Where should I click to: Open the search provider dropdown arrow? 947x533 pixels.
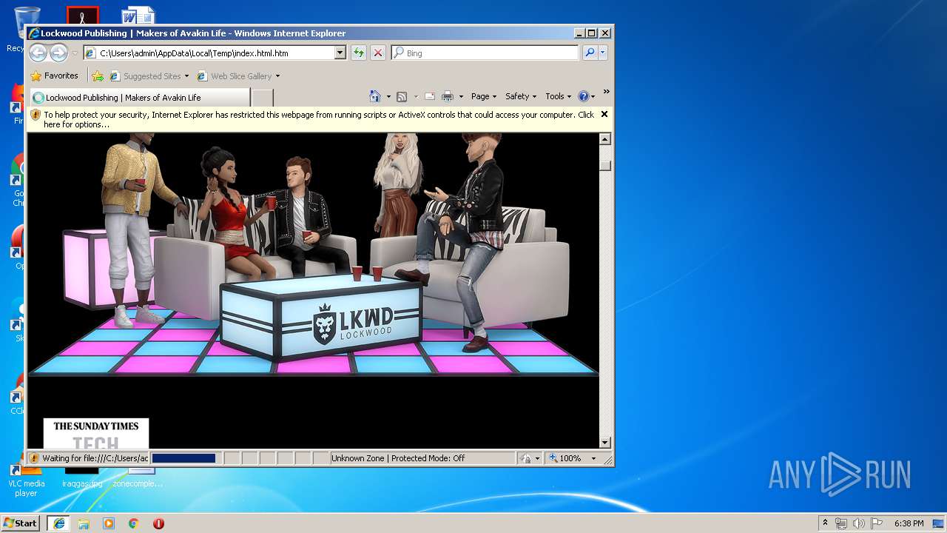(603, 53)
